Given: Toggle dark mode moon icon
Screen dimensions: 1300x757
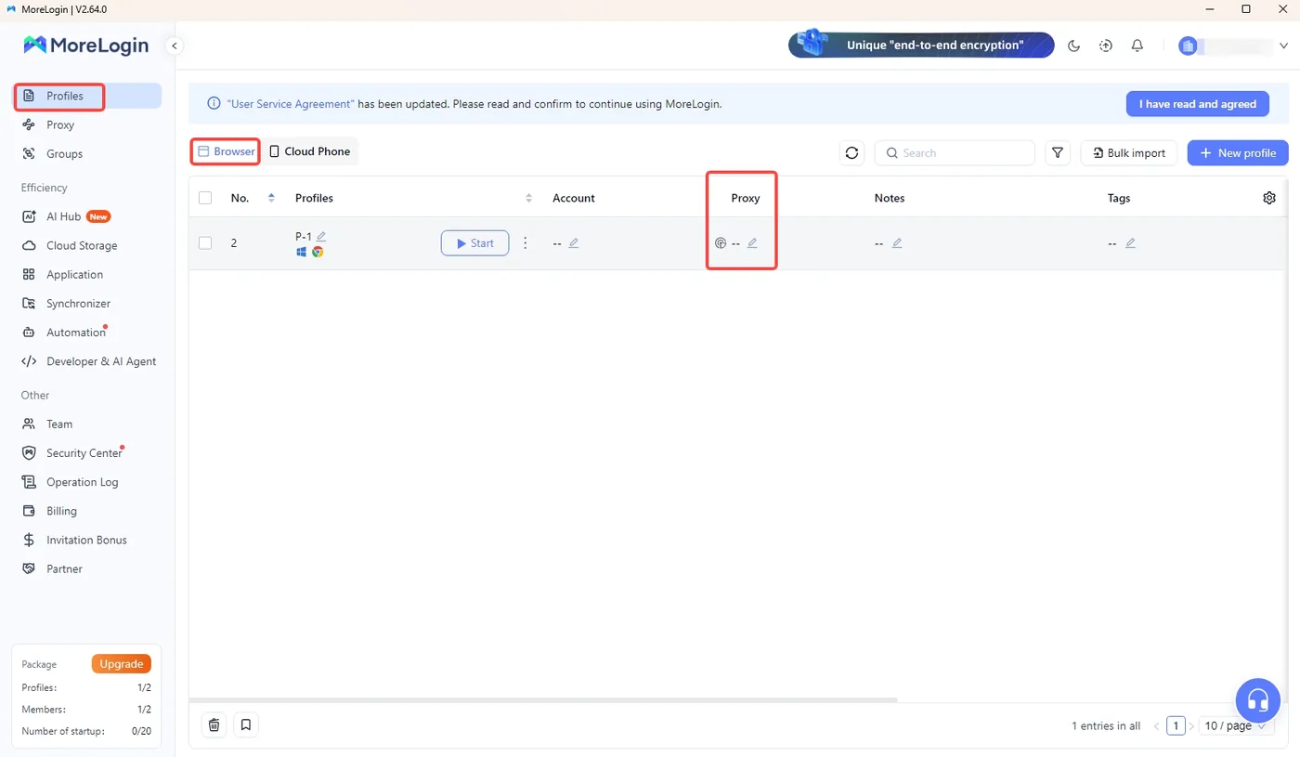Looking at the screenshot, I should pyautogui.click(x=1074, y=46).
